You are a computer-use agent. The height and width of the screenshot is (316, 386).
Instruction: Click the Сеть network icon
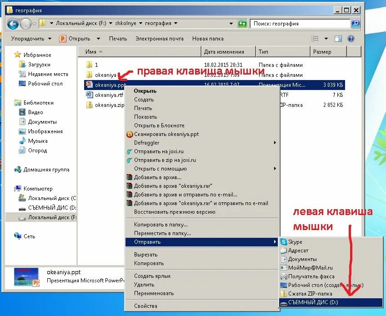(x=17, y=236)
